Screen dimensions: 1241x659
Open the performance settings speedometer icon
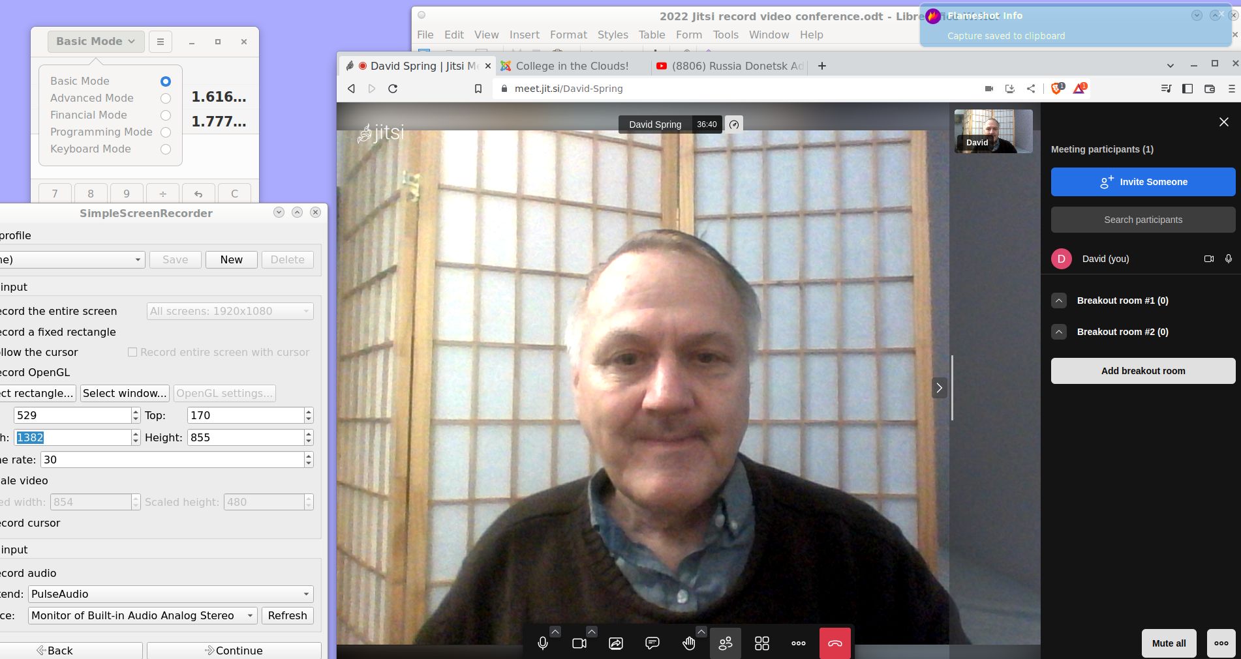tap(734, 124)
